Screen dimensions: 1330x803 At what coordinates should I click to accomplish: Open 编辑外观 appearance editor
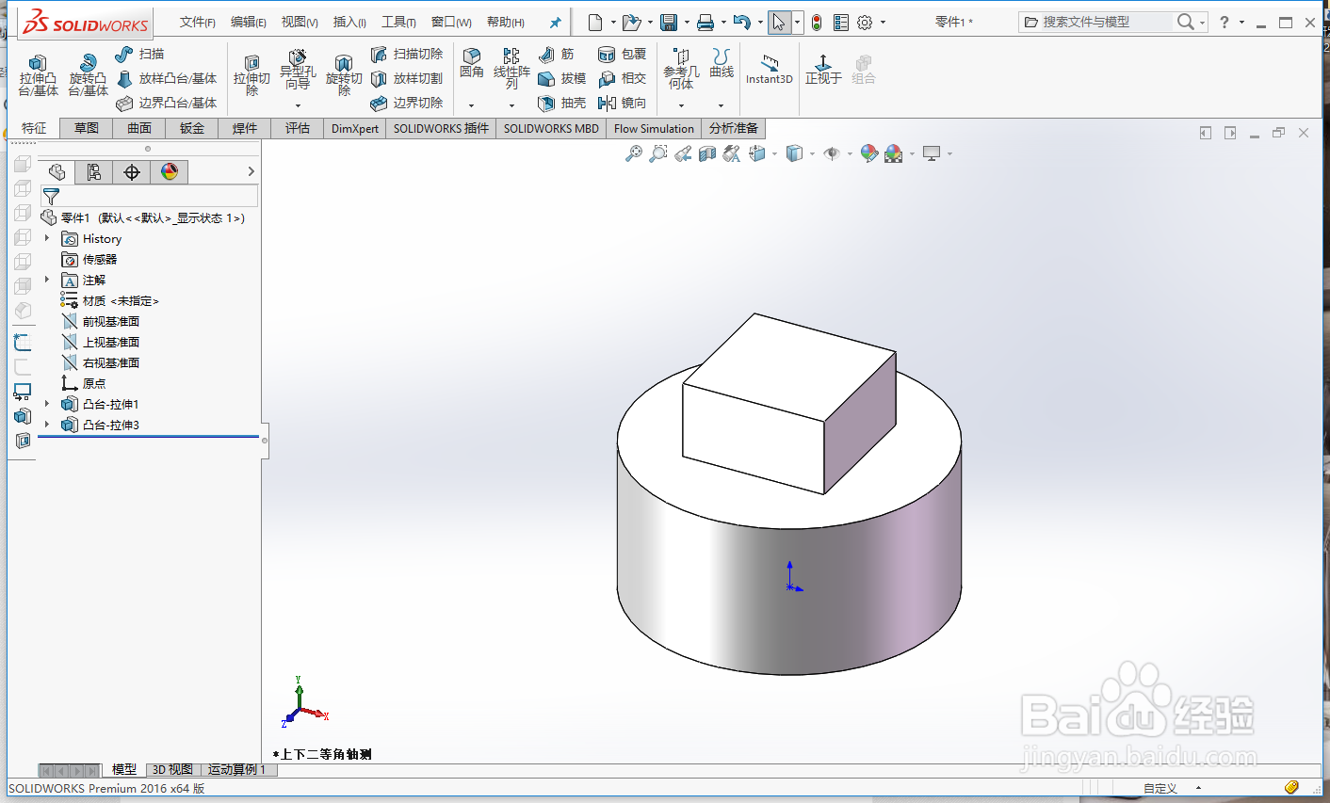click(x=868, y=153)
